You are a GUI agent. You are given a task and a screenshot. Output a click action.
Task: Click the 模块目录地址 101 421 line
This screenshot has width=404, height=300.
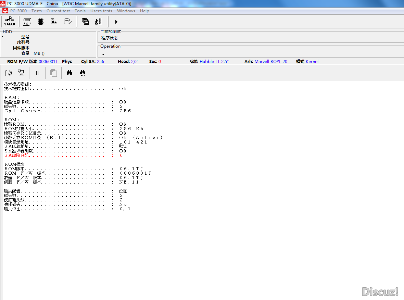75,142
